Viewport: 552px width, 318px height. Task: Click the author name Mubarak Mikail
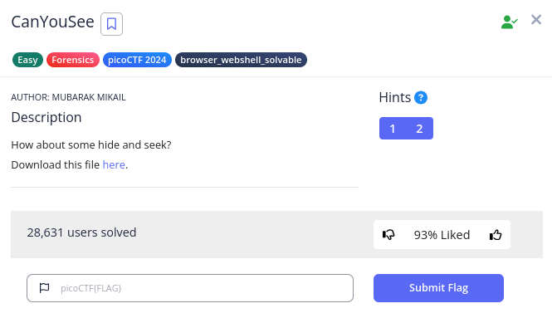click(89, 97)
